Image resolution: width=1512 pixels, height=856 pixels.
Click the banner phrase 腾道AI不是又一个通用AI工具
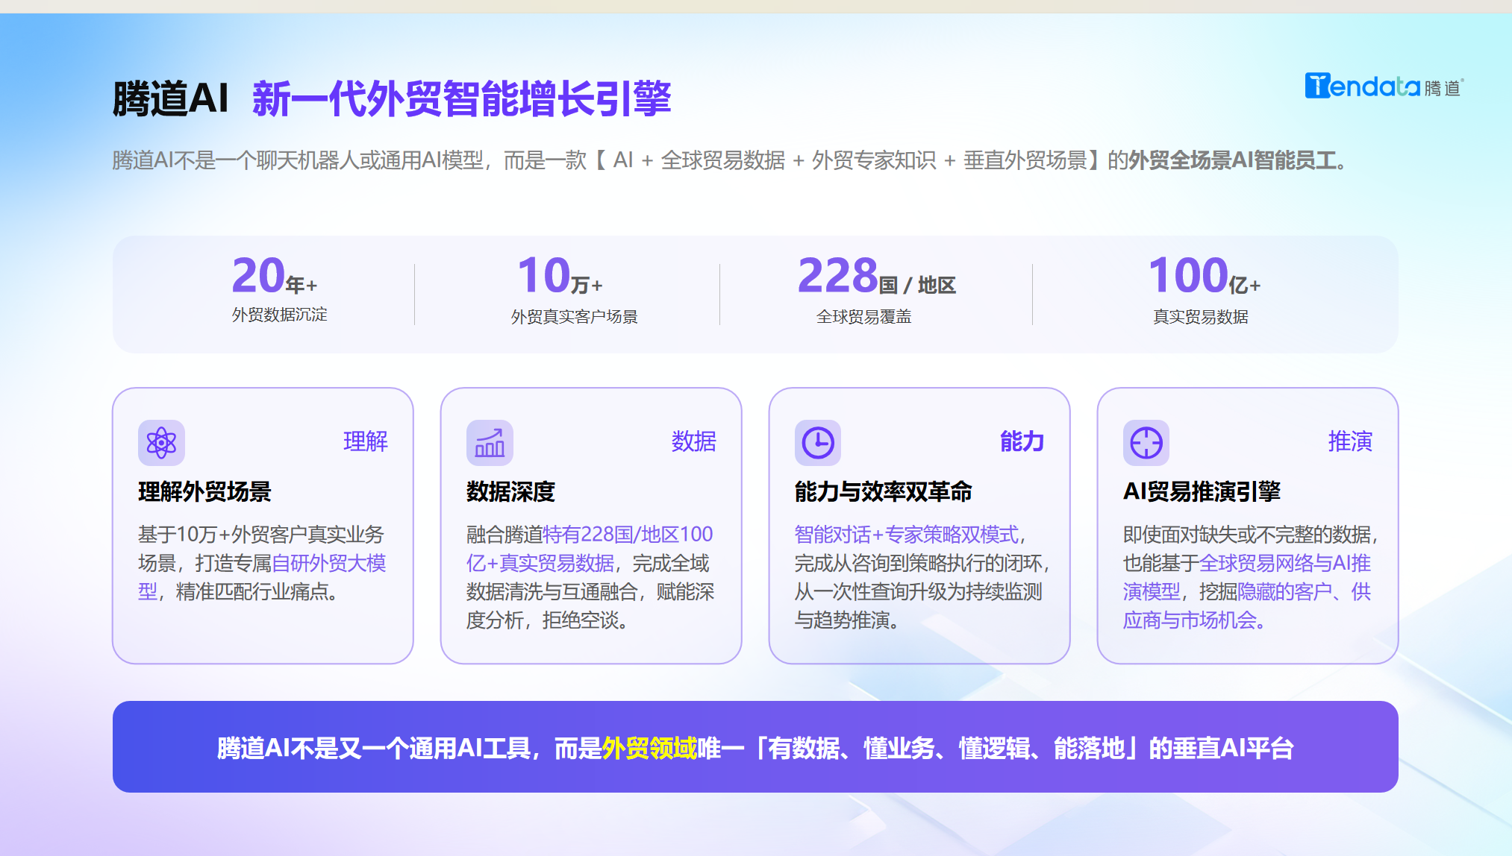374,748
